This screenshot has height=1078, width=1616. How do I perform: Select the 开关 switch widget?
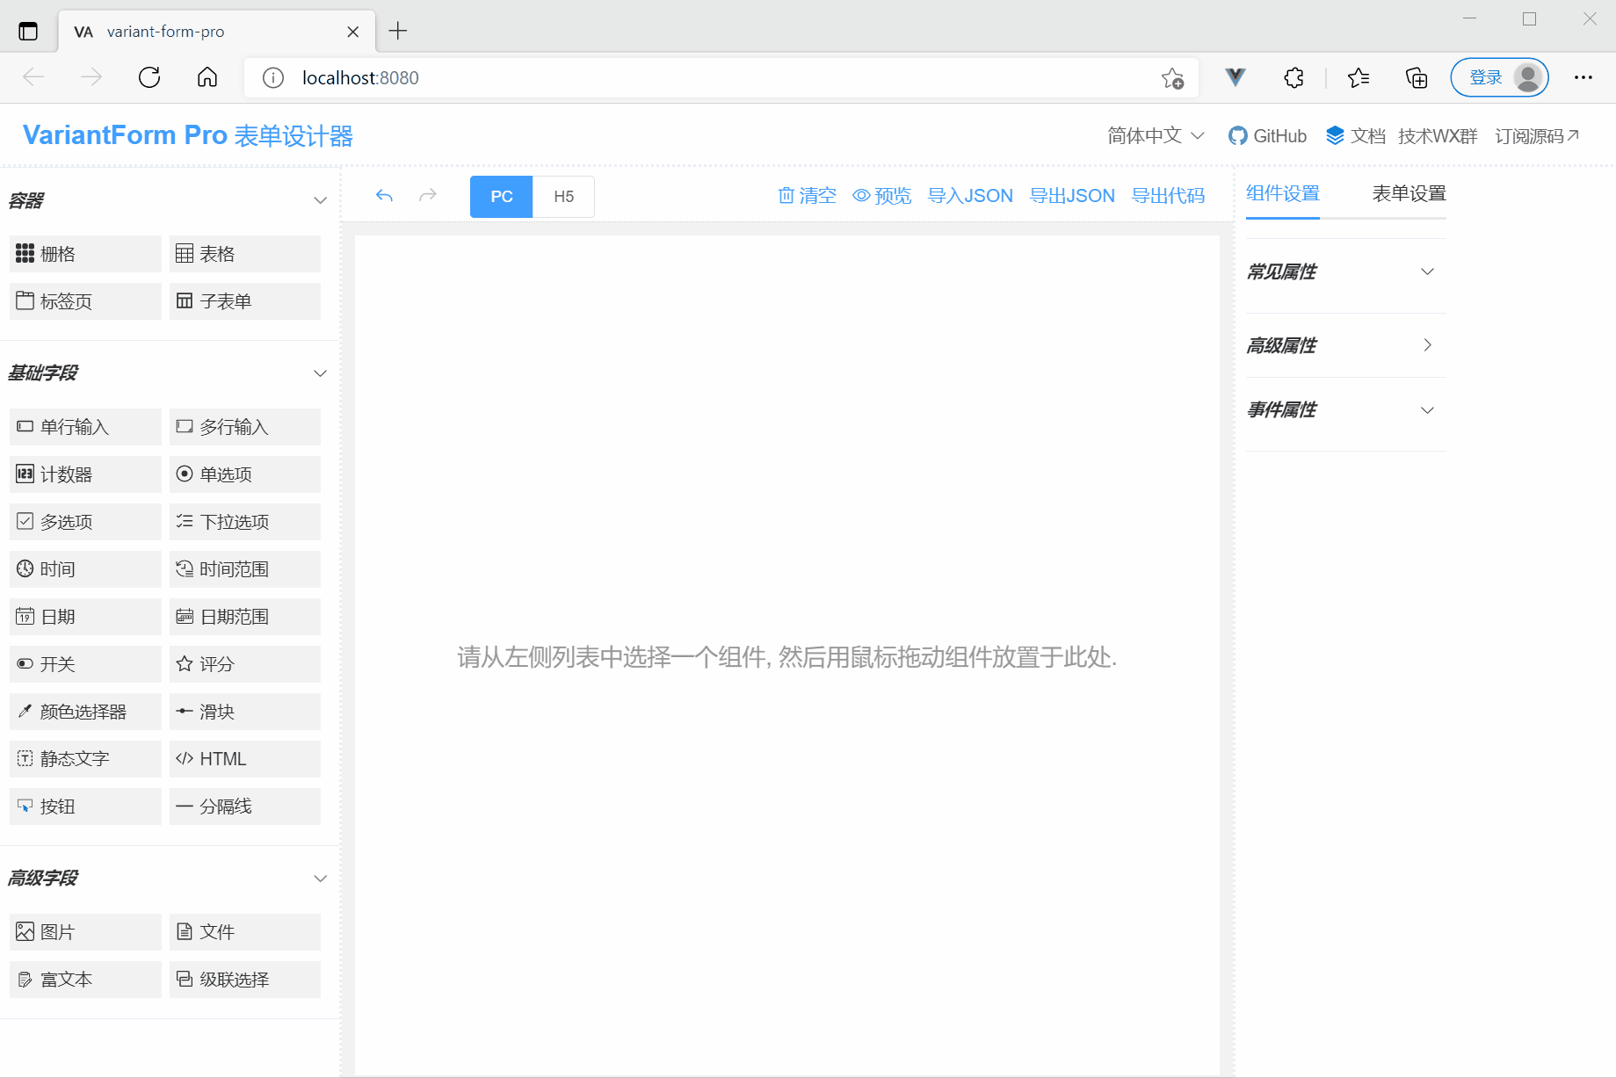pyautogui.click(x=85, y=664)
